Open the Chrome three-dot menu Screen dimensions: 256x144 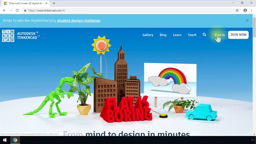click(x=252, y=10)
